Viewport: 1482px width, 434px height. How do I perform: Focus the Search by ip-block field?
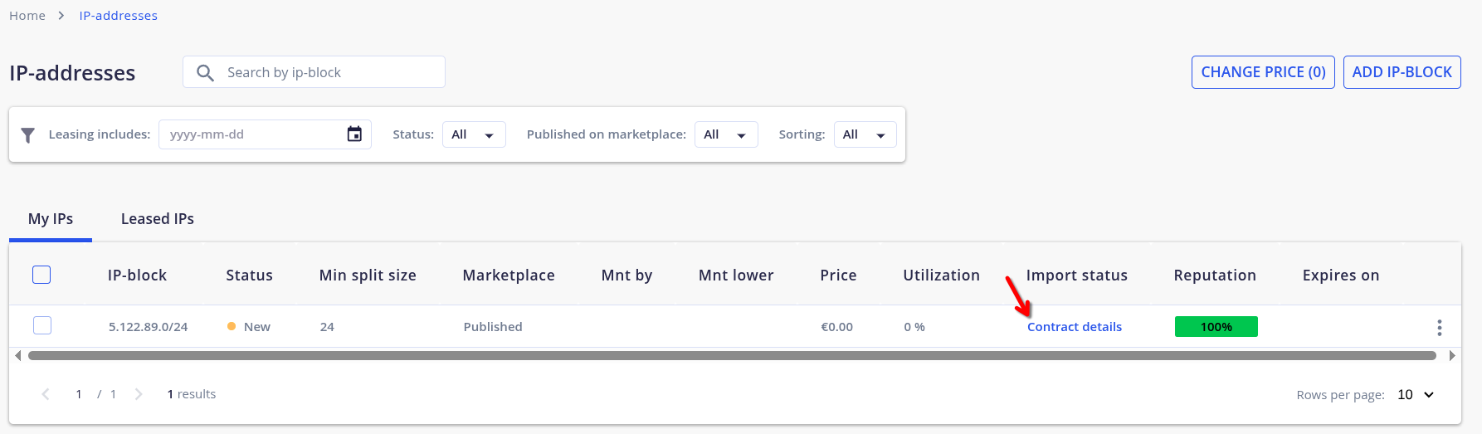[x=314, y=72]
